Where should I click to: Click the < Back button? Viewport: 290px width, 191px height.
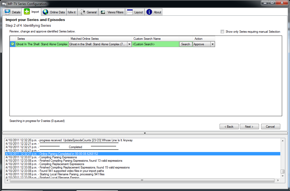click(229, 127)
